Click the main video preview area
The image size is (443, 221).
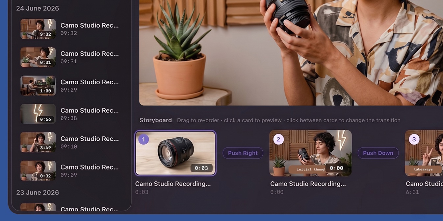pyautogui.click(x=291, y=52)
